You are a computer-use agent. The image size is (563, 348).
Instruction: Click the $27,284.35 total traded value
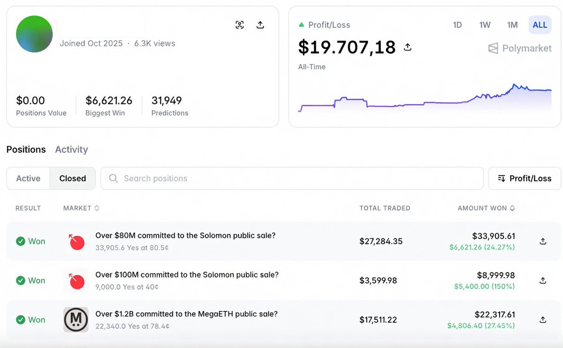381,241
